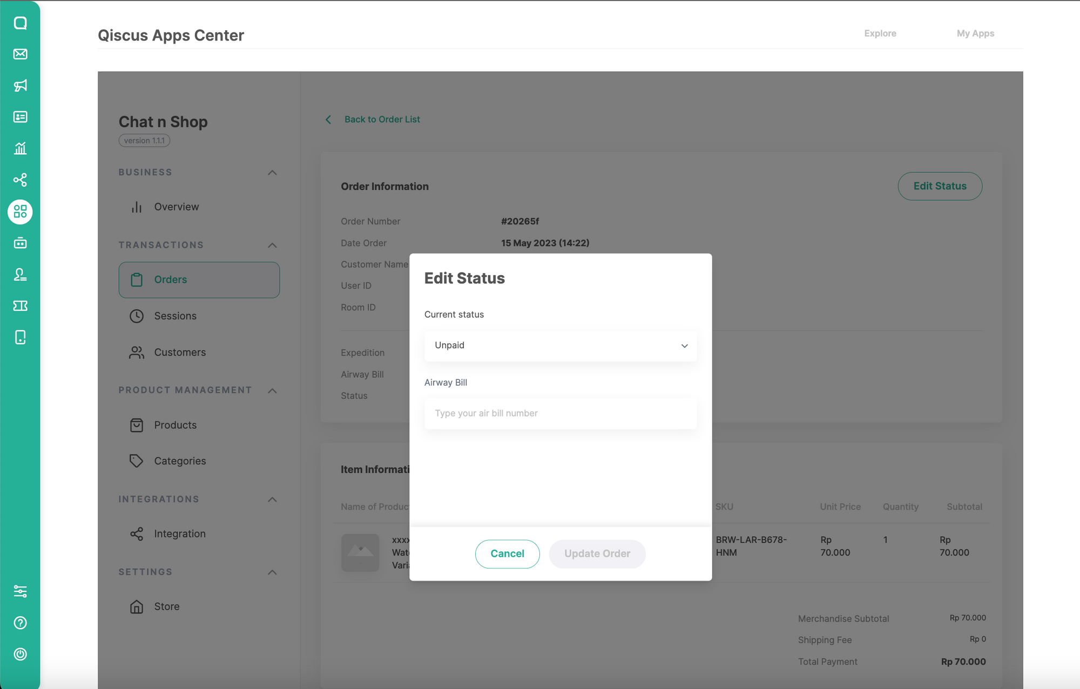The height and width of the screenshot is (689, 1080).
Task: Open the chatbot robot sidebar icon
Action: (x=20, y=243)
